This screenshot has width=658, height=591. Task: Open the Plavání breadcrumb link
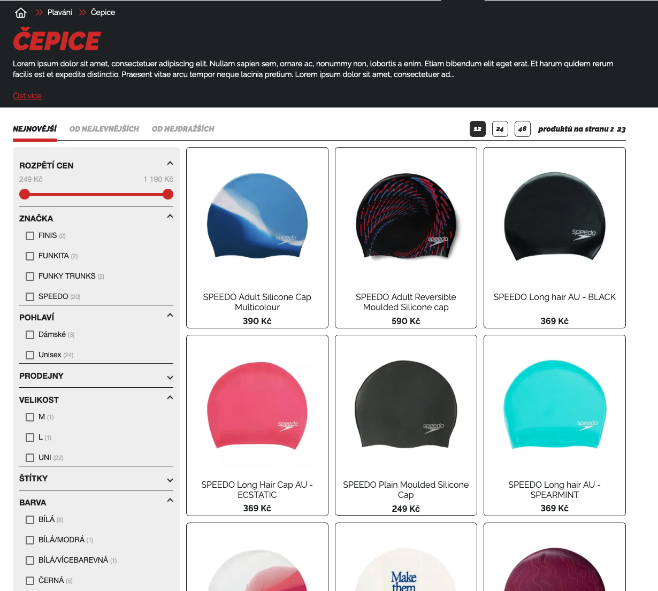coord(60,12)
